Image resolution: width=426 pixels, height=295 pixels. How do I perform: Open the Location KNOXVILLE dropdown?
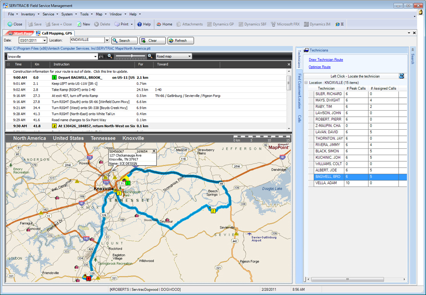[x=107, y=40]
